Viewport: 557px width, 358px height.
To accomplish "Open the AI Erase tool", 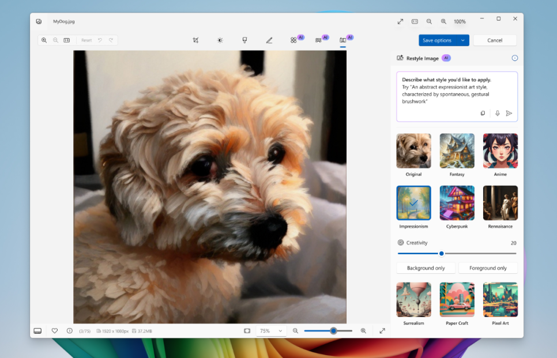I will tap(293, 40).
